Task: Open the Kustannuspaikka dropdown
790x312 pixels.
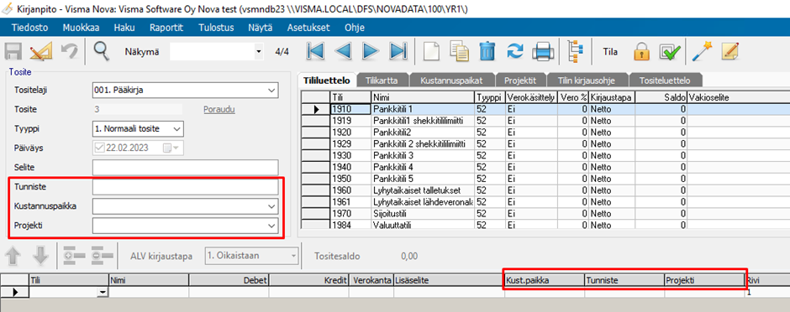Action: coord(271,206)
